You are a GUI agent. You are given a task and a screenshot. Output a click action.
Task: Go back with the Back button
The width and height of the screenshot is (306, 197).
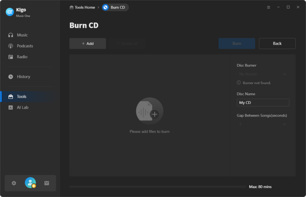(x=277, y=43)
